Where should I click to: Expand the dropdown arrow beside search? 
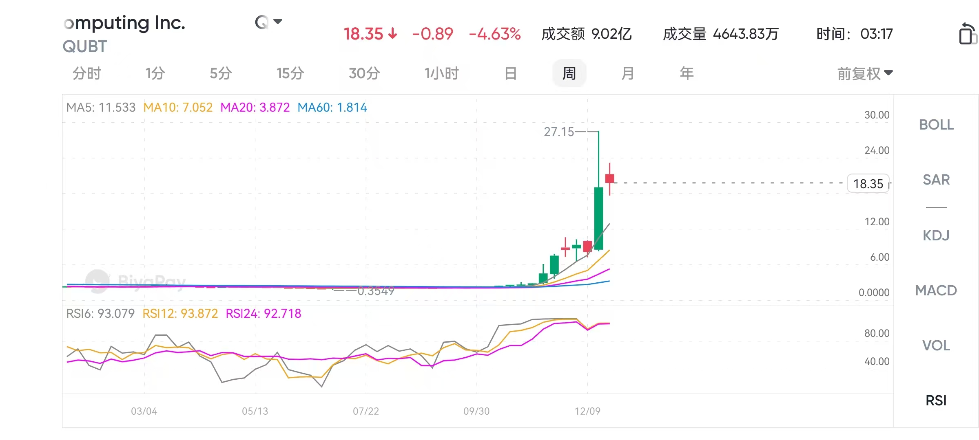pos(278,21)
